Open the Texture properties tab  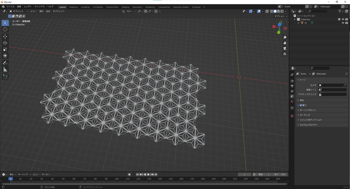click(292, 116)
